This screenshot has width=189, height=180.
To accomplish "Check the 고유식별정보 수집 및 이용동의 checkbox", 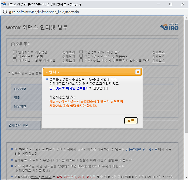I will coord(81,56).
